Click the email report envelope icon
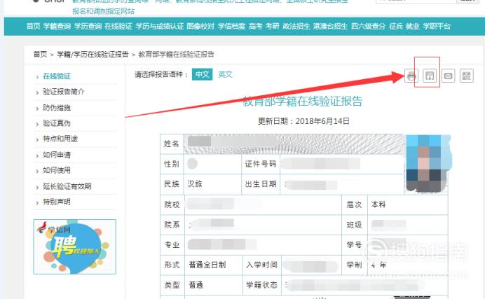The height and width of the screenshot is (299, 485). (x=448, y=76)
